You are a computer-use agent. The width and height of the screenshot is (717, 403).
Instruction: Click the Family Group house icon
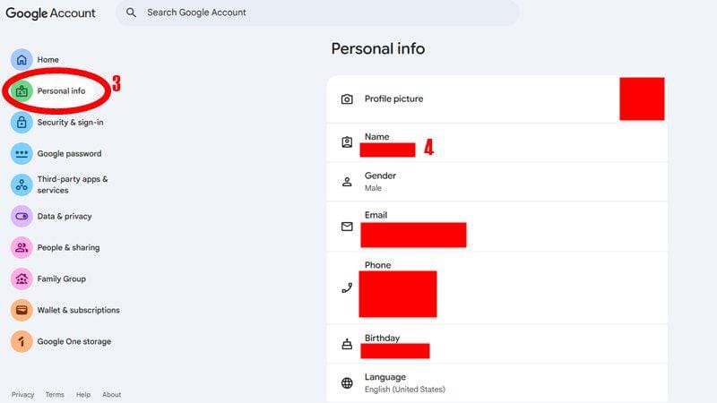(22, 279)
